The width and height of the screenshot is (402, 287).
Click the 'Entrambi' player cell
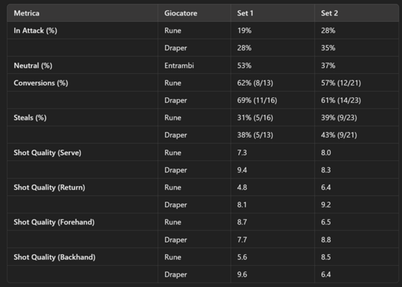(178, 65)
